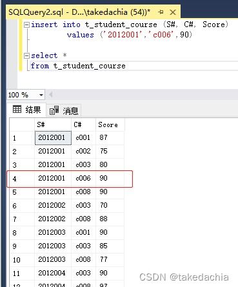Click score cell 77 in row 10
The image size is (238, 287).
pyautogui.click(x=110, y=260)
